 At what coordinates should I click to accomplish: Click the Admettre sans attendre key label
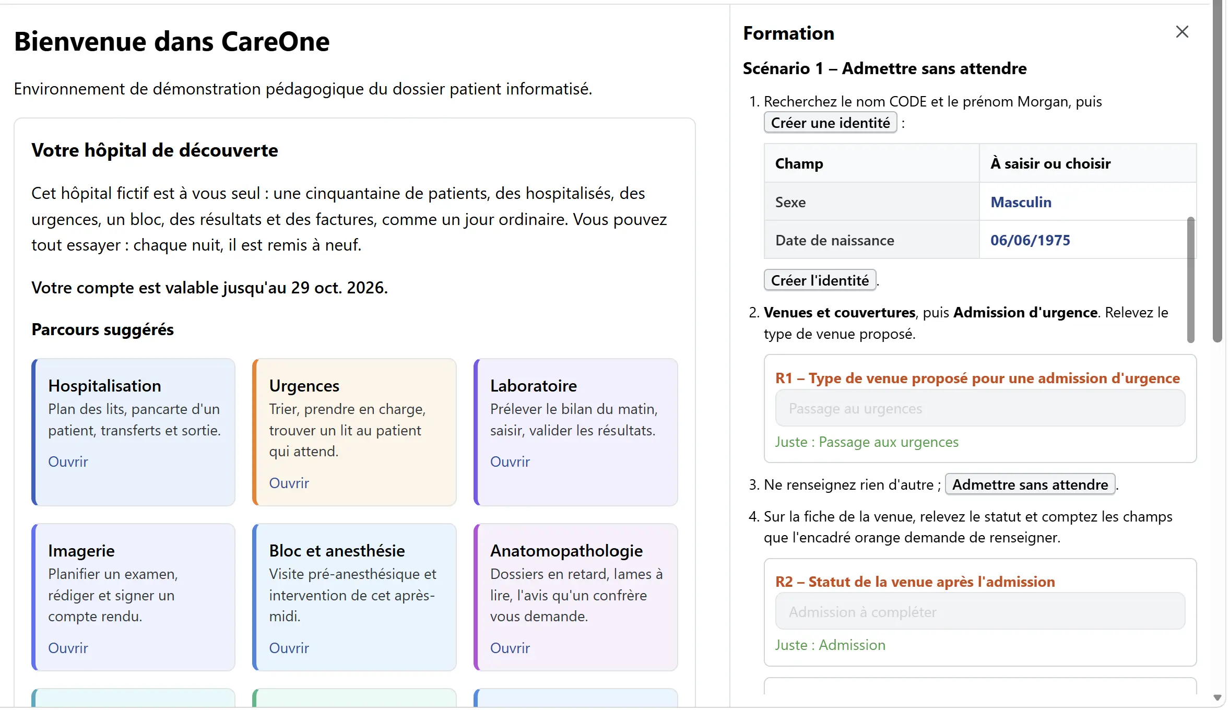(1030, 484)
